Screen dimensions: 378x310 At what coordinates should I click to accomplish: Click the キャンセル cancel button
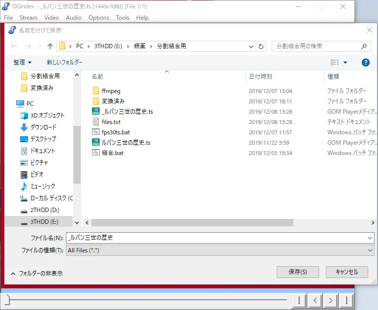(347, 272)
